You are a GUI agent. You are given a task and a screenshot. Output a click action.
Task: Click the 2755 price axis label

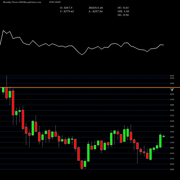172,159
